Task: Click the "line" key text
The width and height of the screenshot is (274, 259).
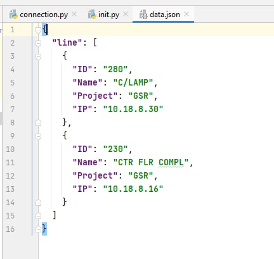Action: pos(67,42)
